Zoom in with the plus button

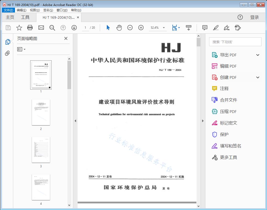pyautogui.click(x=141, y=28)
